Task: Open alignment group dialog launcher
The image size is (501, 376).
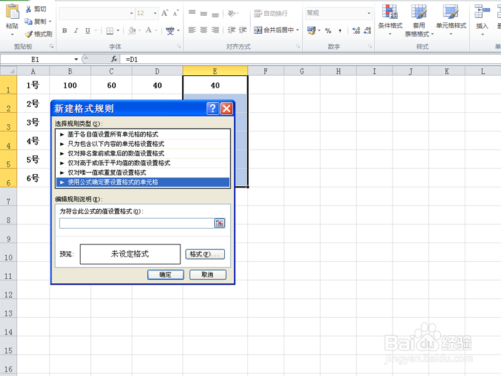Action: coord(298,46)
